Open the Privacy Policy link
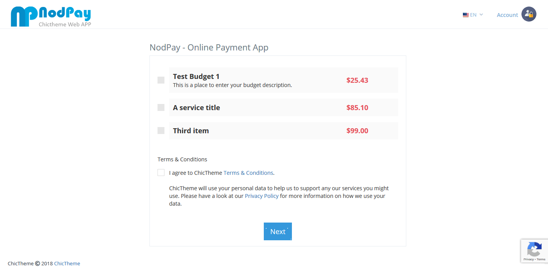This screenshot has height=273, width=548. (261, 196)
